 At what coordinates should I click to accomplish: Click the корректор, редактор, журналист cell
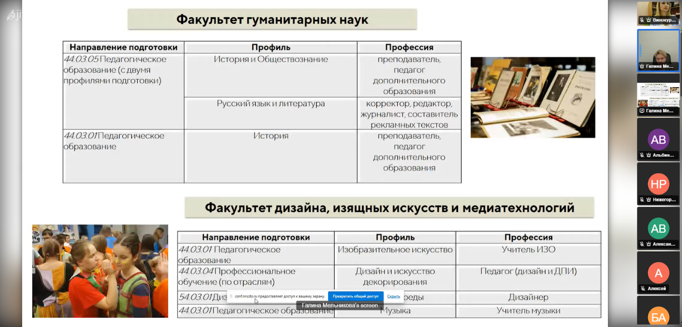(409, 114)
